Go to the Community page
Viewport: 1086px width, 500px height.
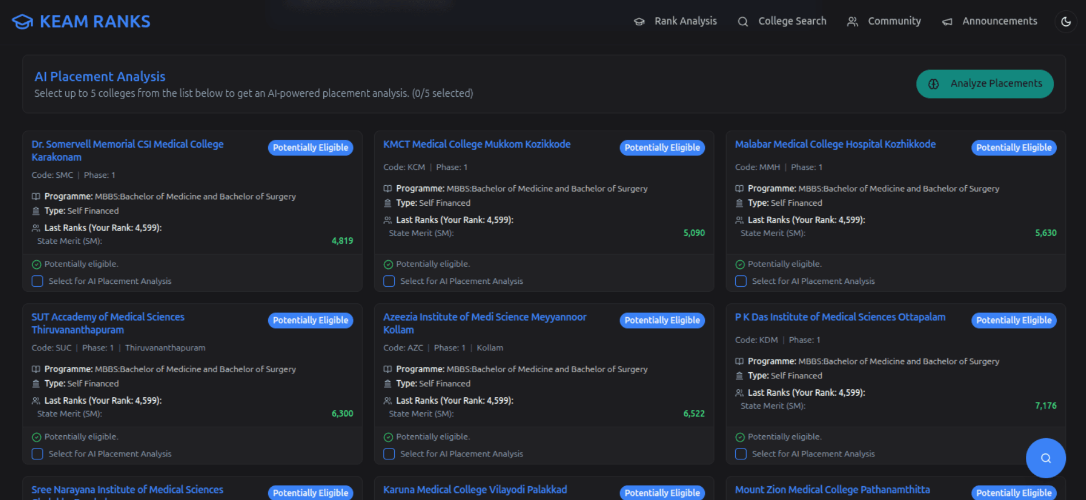pyautogui.click(x=894, y=21)
